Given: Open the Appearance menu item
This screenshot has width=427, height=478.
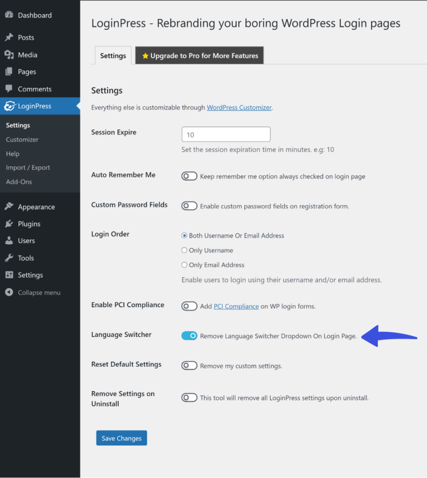Looking at the screenshot, I should coord(40,207).
